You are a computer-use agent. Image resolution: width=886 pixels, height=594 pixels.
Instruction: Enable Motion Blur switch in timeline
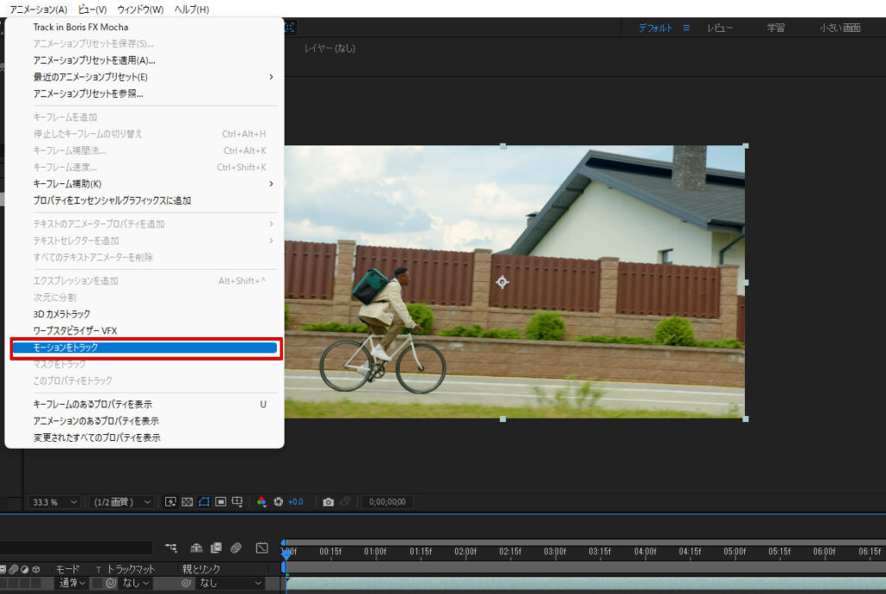(x=235, y=548)
